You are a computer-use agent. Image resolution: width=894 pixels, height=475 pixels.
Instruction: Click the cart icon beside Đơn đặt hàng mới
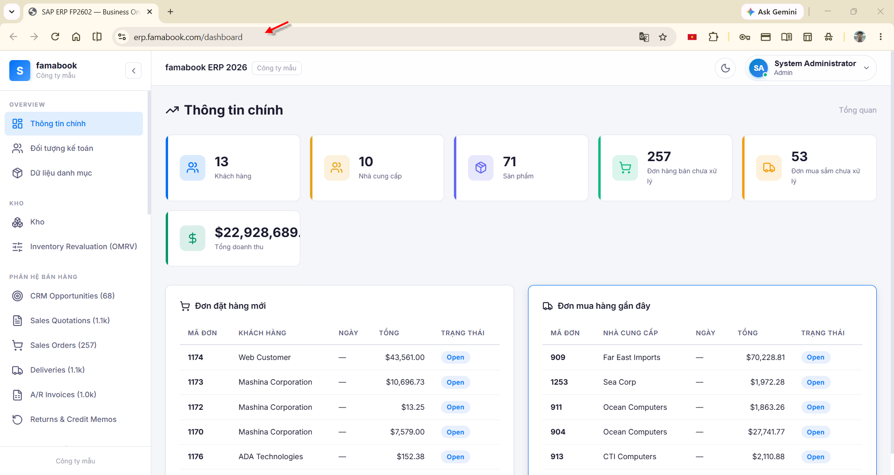[x=185, y=306]
